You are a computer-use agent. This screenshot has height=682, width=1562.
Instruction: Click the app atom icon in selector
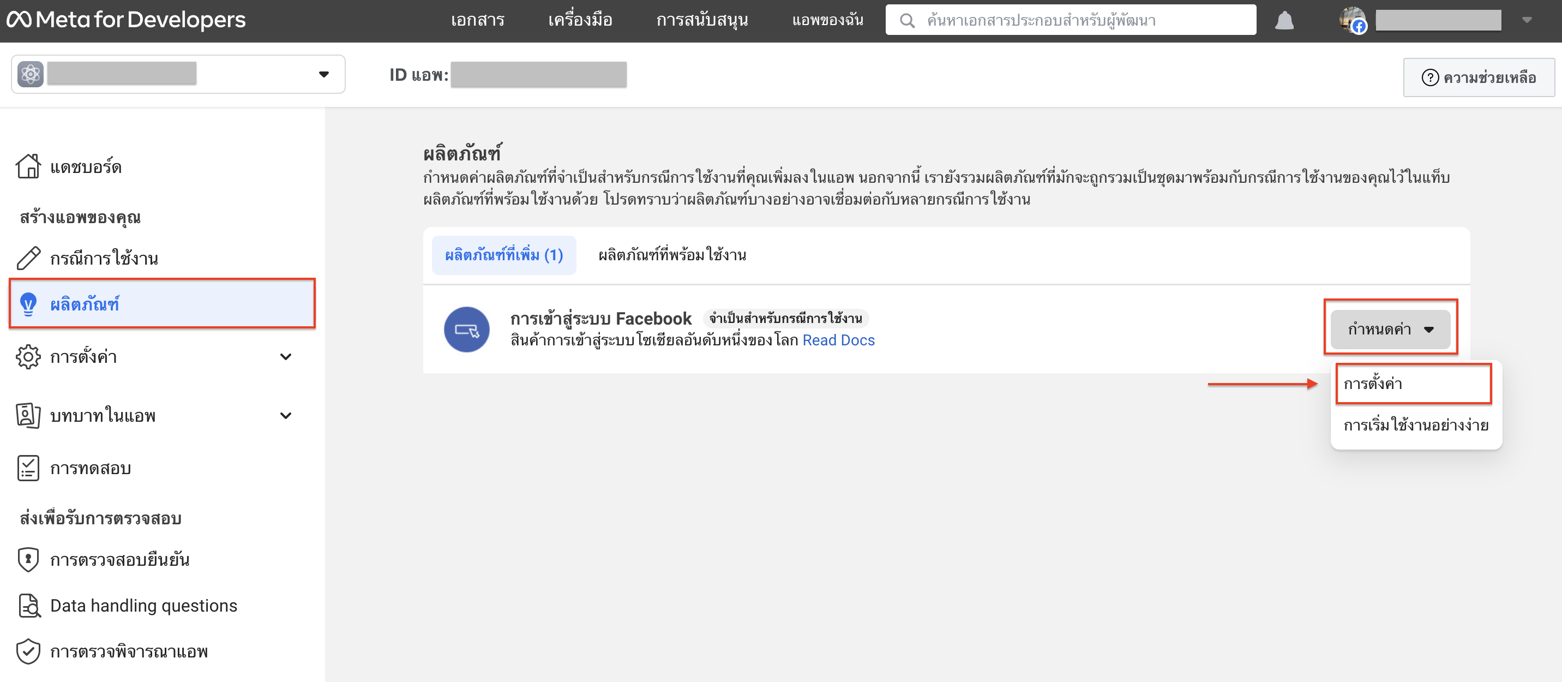tap(31, 74)
